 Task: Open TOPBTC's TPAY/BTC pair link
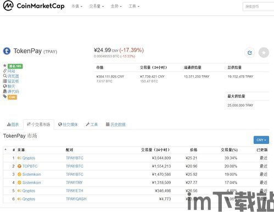[x=75, y=166]
